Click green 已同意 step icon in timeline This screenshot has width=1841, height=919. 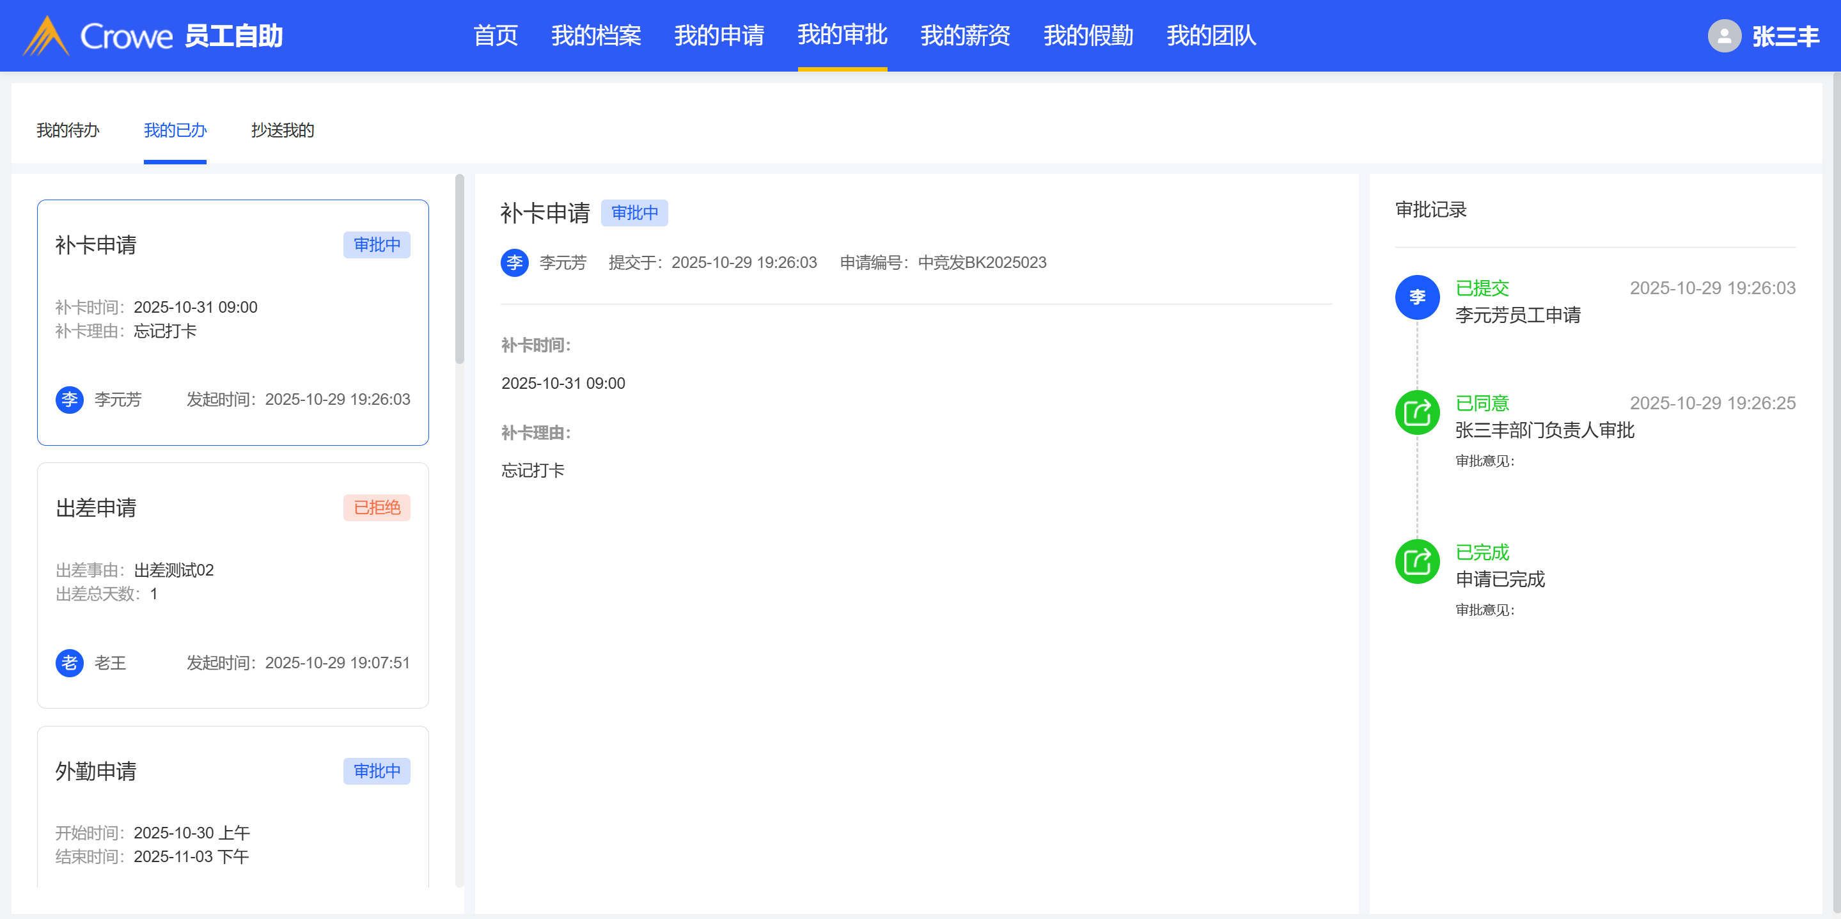click(1416, 412)
